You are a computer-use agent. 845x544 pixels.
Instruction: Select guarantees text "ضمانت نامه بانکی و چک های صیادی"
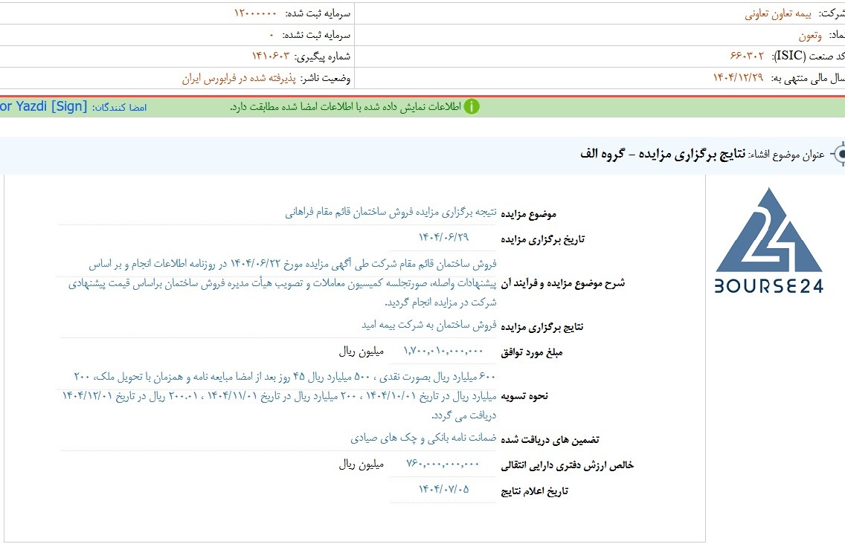coord(423,438)
